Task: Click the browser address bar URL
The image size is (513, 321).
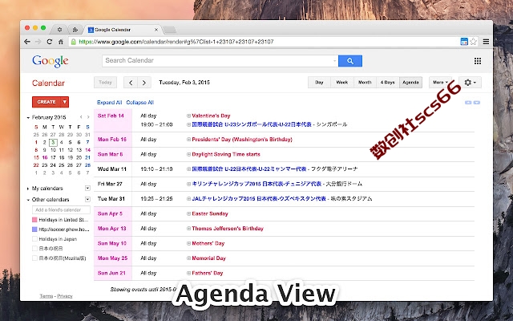Action: [176, 42]
